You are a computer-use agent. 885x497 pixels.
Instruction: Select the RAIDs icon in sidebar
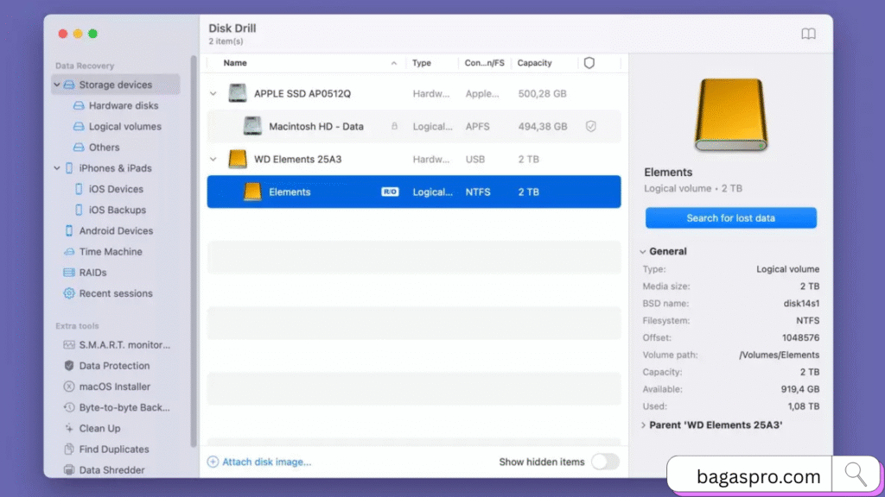69,273
